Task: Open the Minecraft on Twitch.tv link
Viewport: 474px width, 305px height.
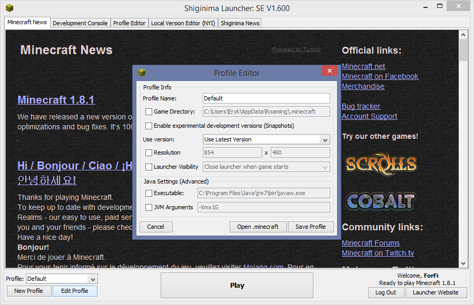Action: [x=378, y=253]
